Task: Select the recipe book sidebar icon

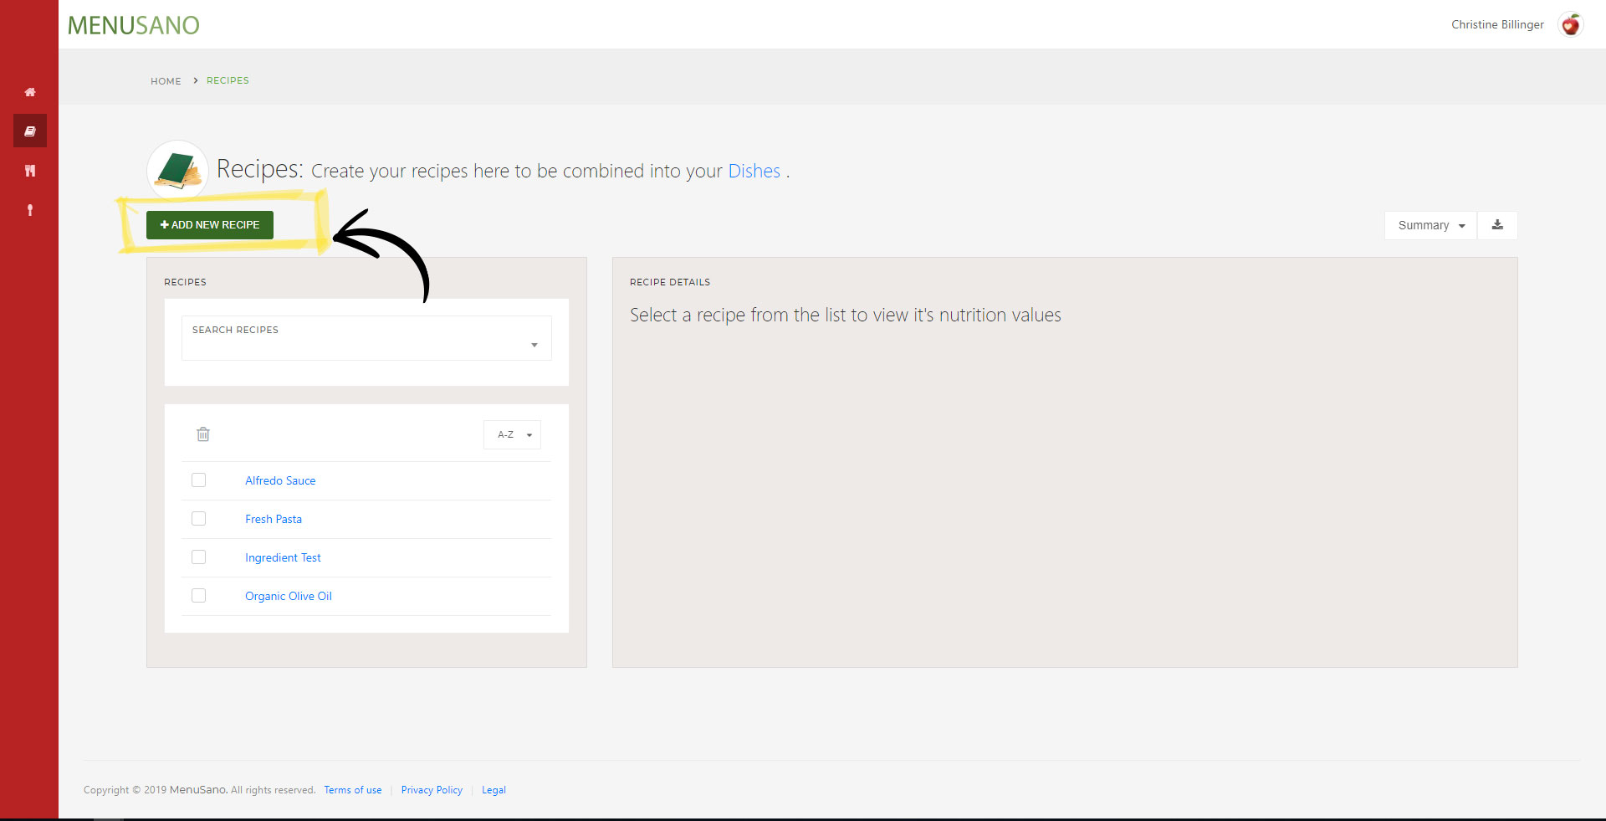Action: 30,131
